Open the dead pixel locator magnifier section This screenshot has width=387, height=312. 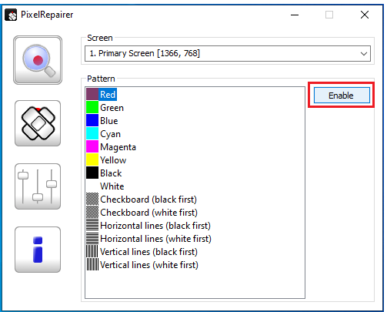coord(38,60)
